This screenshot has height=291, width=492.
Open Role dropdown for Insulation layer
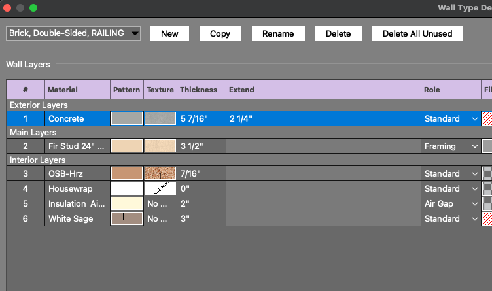tap(451, 203)
